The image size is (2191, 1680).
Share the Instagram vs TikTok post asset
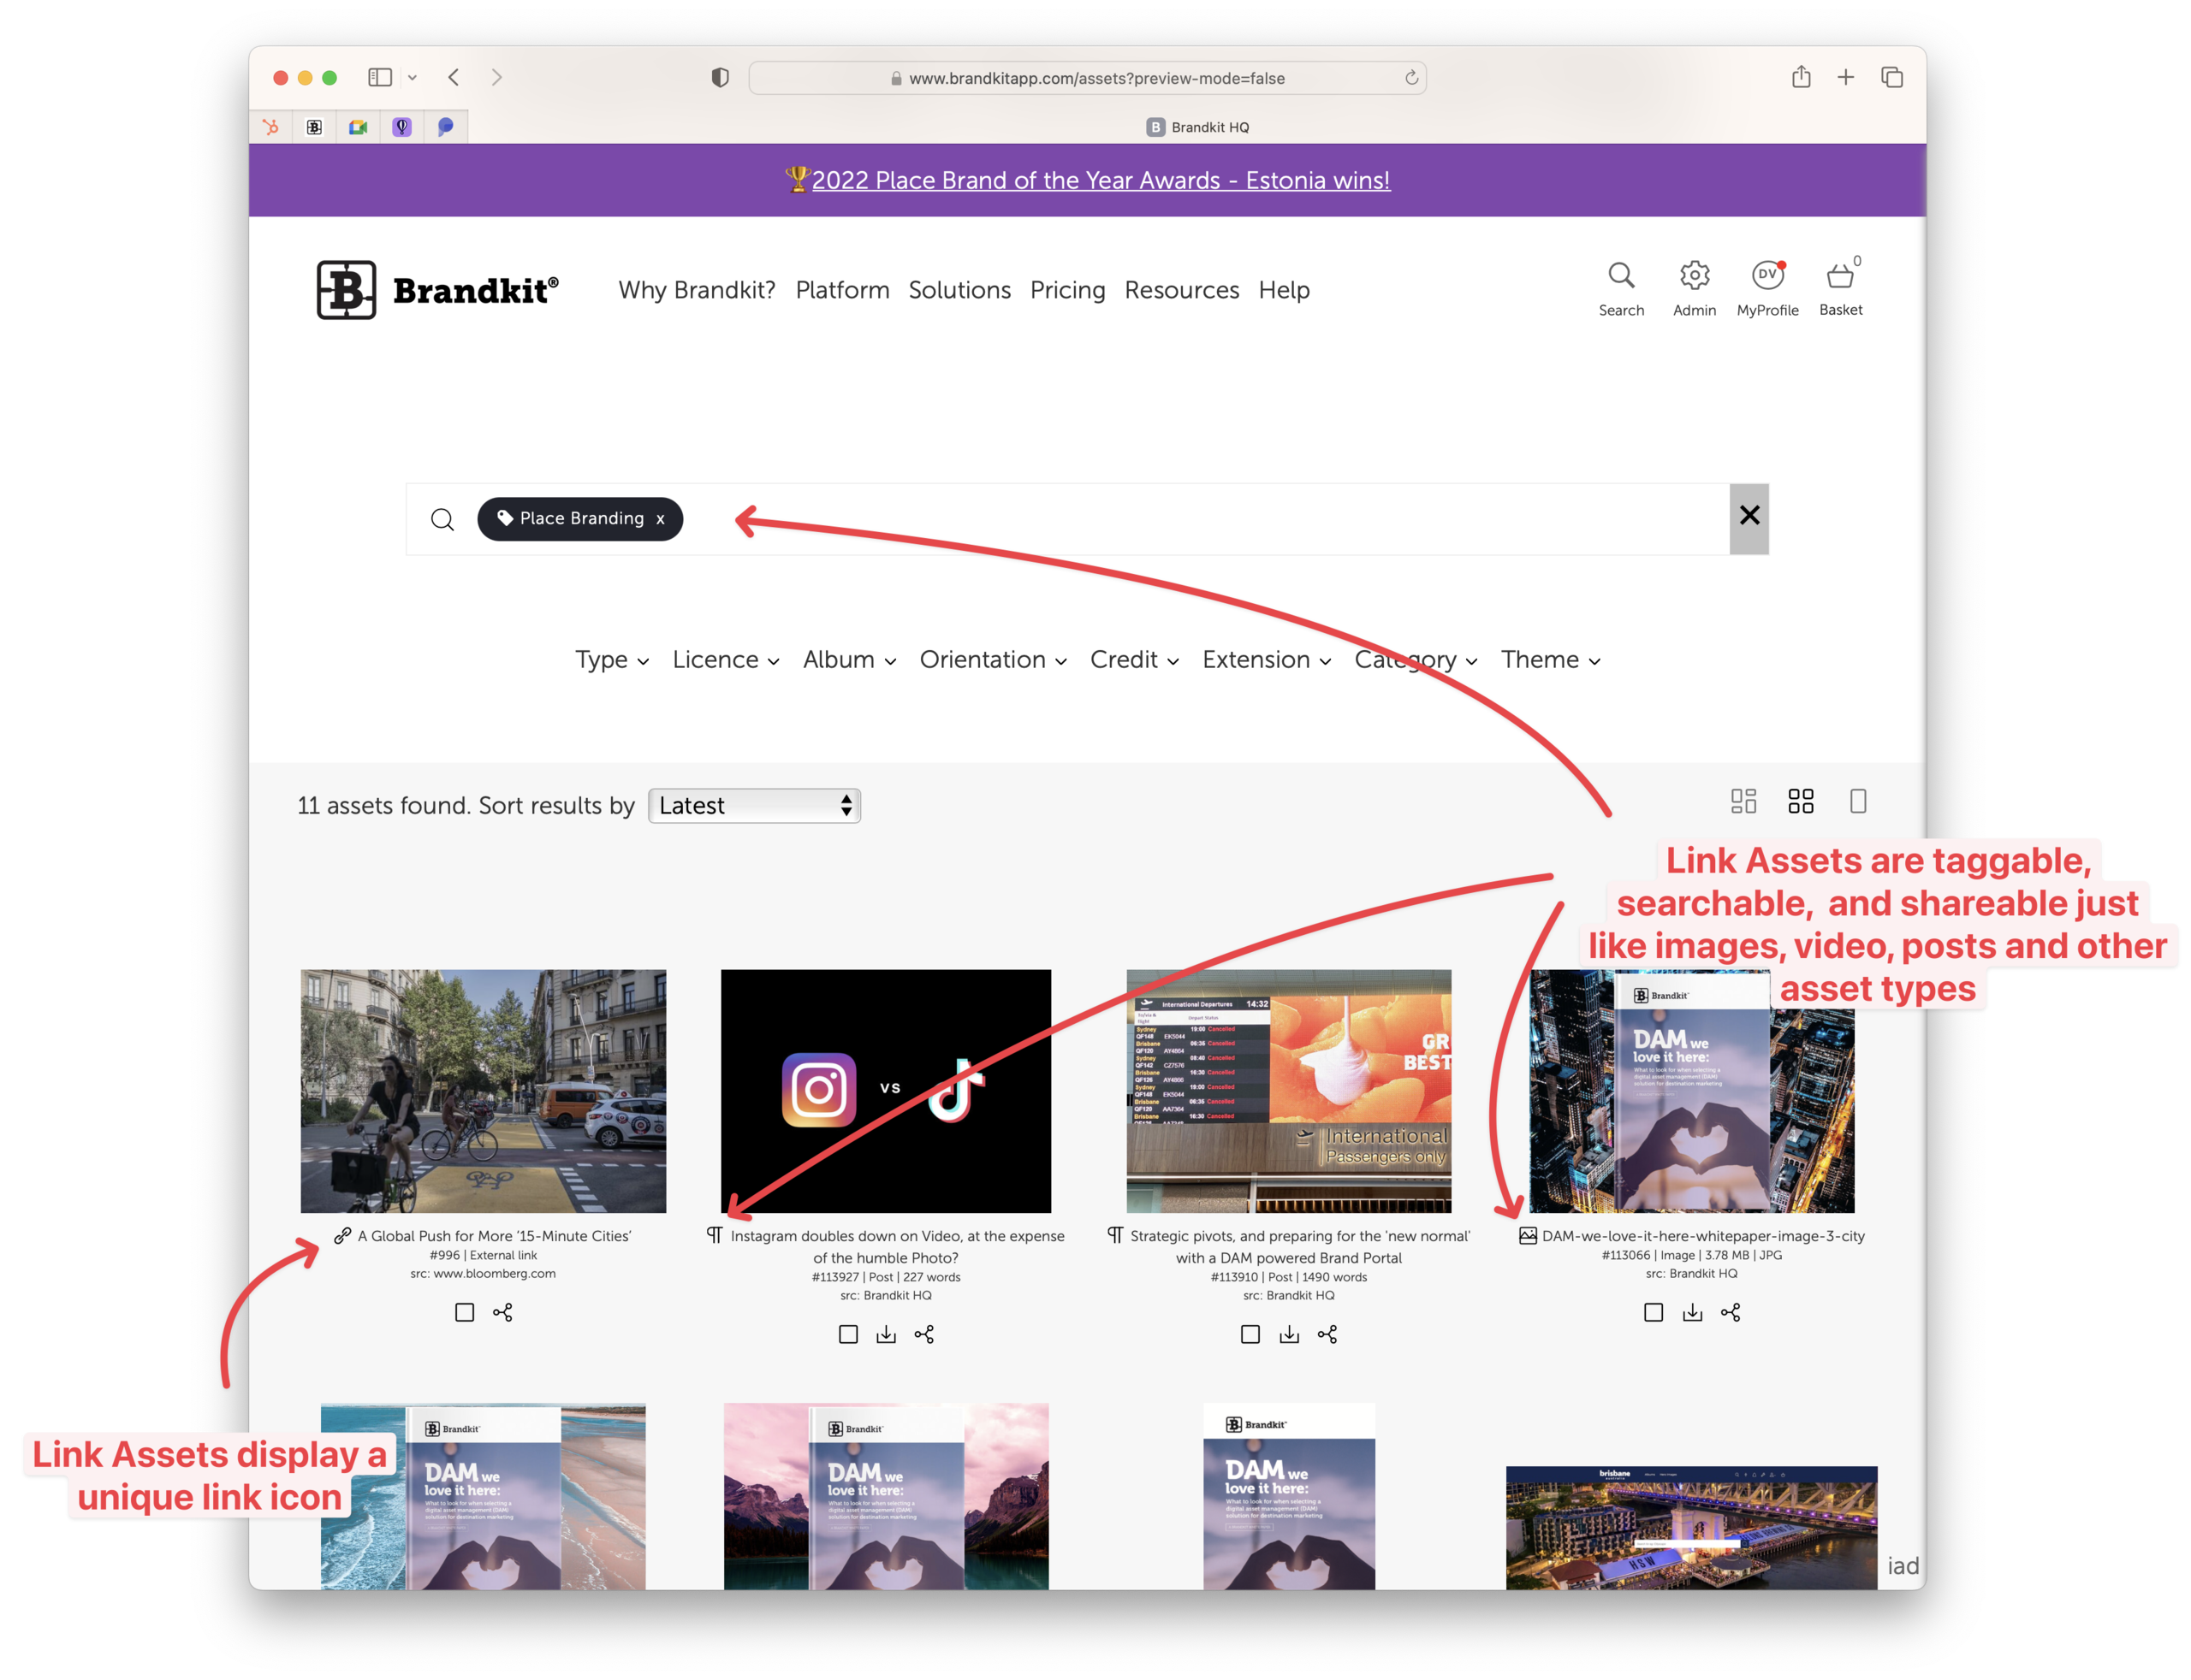coord(923,1334)
